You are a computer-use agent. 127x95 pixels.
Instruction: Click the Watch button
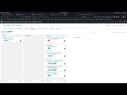coord(108,25)
